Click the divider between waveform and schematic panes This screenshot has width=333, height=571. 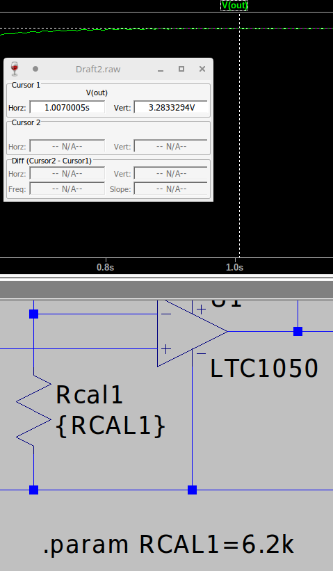coord(166,278)
